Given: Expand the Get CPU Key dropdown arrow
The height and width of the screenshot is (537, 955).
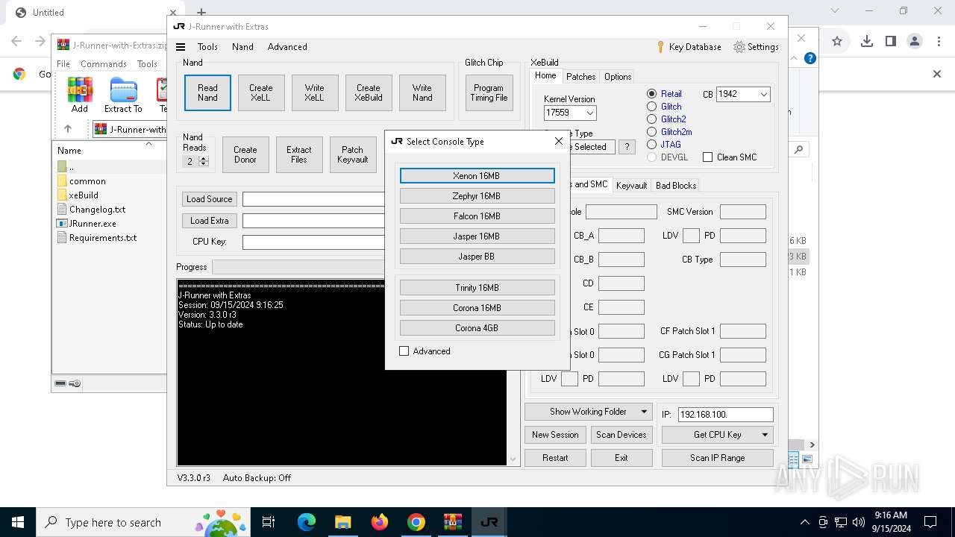Looking at the screenshot, I should tap(765, 435).
